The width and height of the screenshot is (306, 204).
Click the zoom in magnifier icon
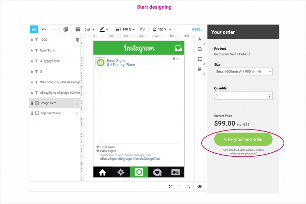188,187
